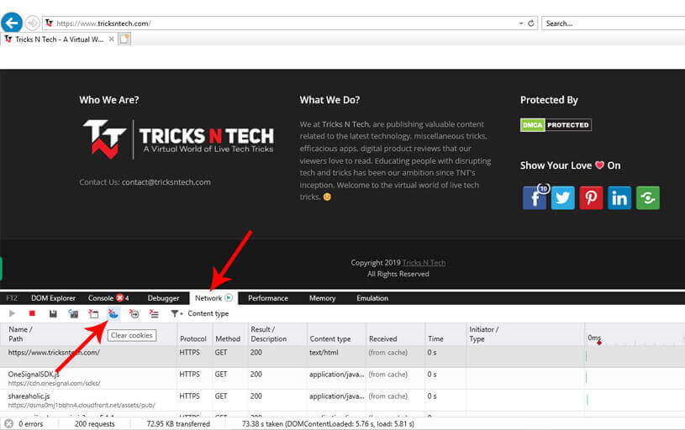Share on Twitter icon
The height and width of the screenshot is (430, 685).
tap(562, 197)
